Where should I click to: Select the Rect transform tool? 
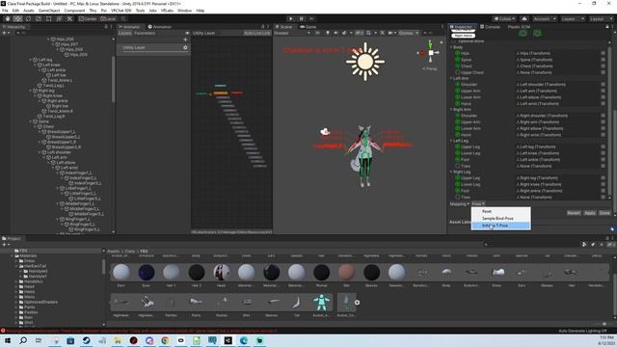coord(49,18)
